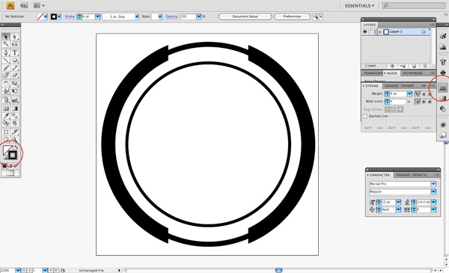The image size is (449, 273).
Task: Open the Transparency panel icon in the dock
Action: click(443, 108)
